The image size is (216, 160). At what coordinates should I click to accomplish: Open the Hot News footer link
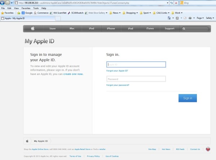tap(166, 149)
